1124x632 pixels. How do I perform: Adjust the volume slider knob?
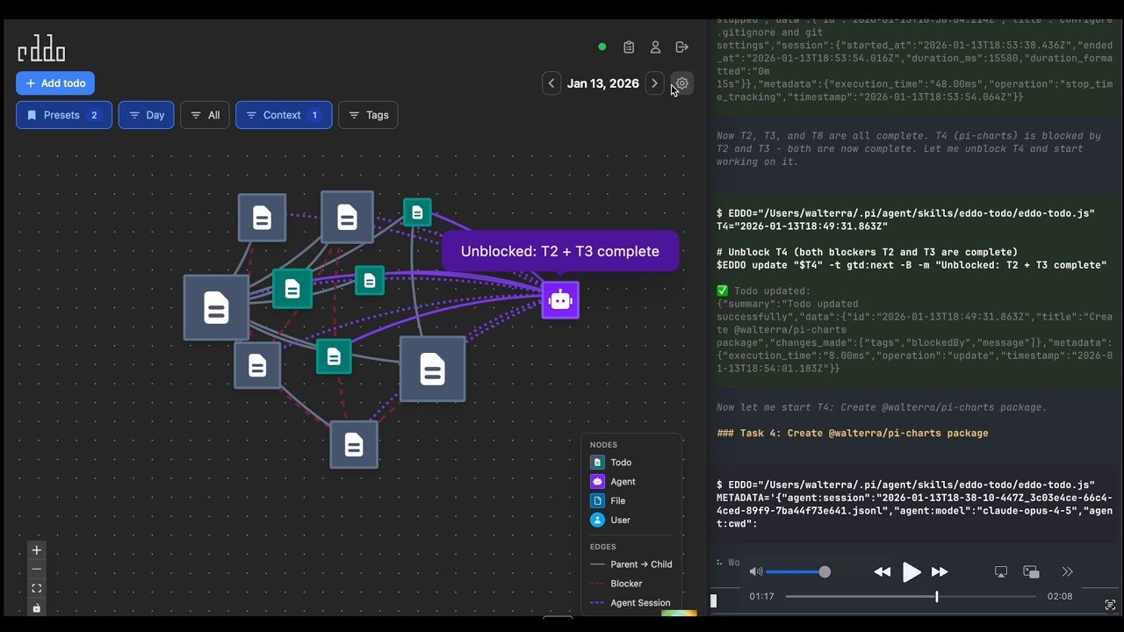[825, 572]
